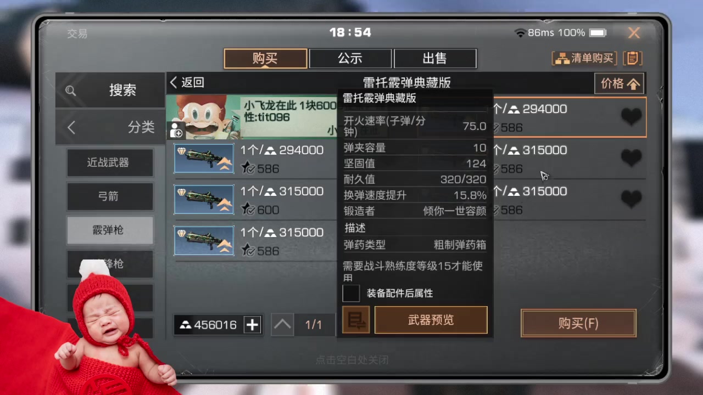Viewport: 703px width, 395px height.
Task: Collapse category list with 分类 chevron
Action: 71,127
